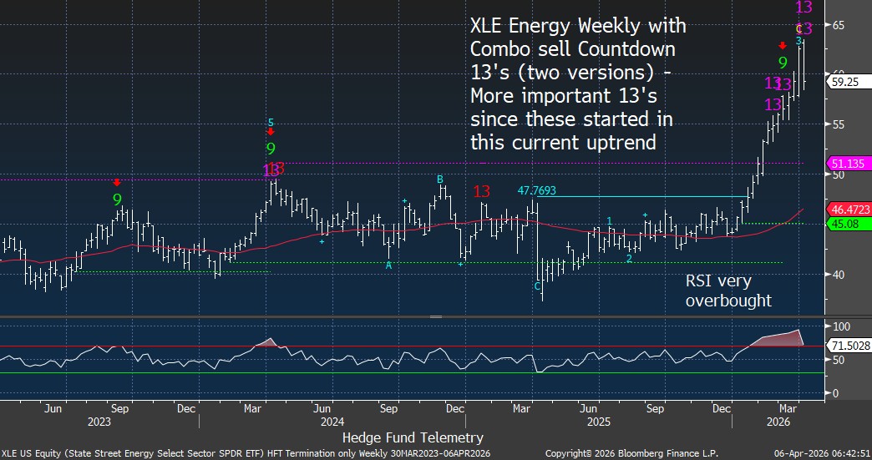This screenshot has width=872, height=460.
Task: Click the 71.5028 RSI value tag
Action: 848,344
